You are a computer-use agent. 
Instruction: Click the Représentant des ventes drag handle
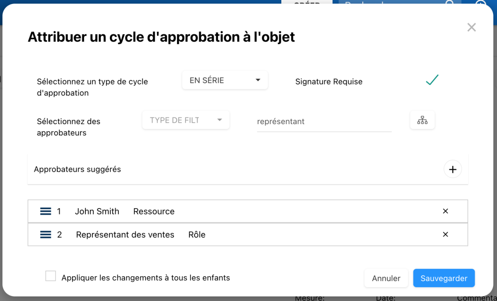pyautogui.click(x=46, y=235)
